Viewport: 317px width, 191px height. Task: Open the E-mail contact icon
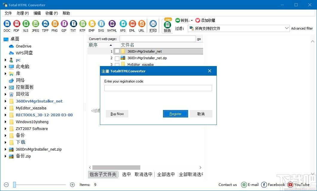pyautogui.click(x=244, y=184)
